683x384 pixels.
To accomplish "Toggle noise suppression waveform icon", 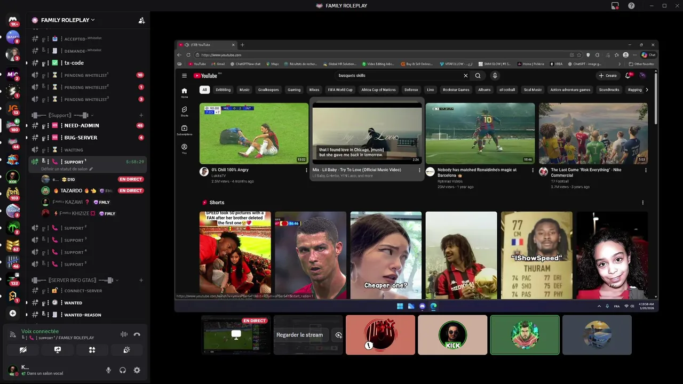I will [x=124, y=334].
